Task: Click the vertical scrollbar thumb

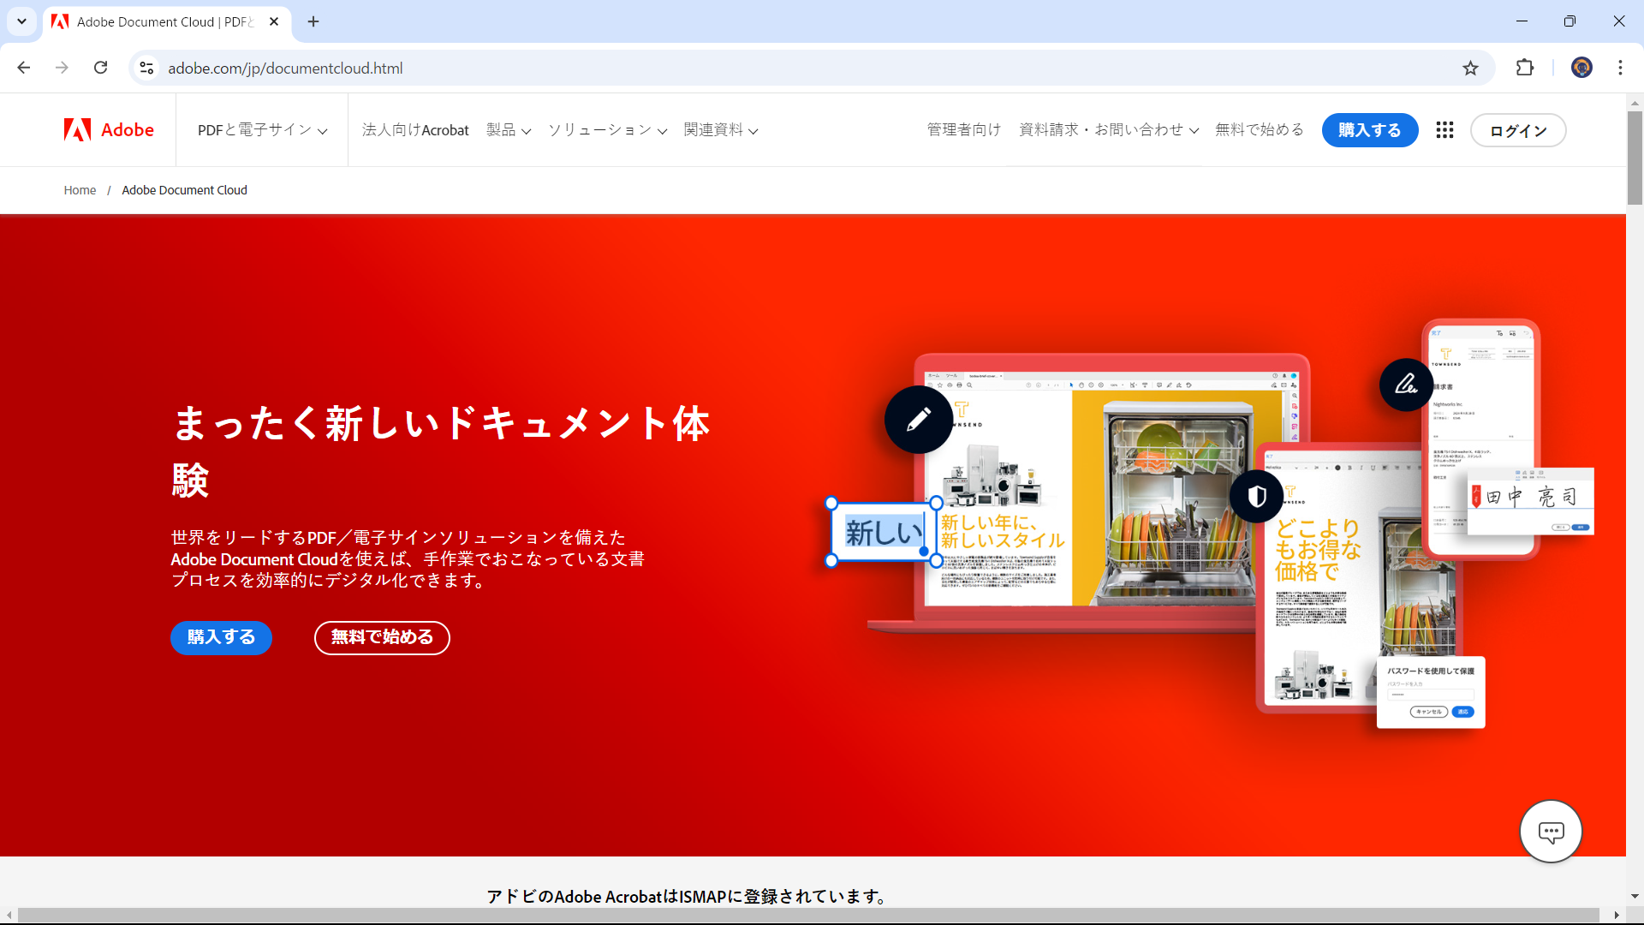Action: click(x=1635, y=158)
